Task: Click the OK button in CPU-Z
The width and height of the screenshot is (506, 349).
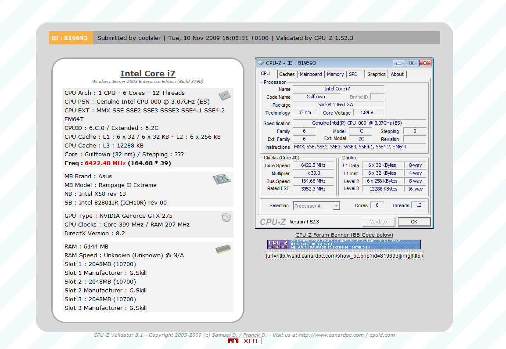Action: (414, 222)
